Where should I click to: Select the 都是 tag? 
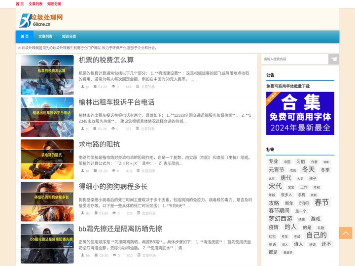273,252
